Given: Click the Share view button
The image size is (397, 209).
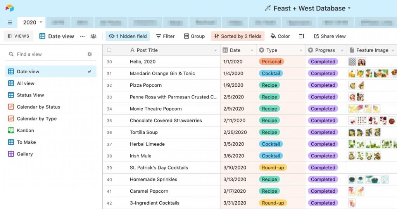Looking at the screenshot, I should [x=330, y=36].
